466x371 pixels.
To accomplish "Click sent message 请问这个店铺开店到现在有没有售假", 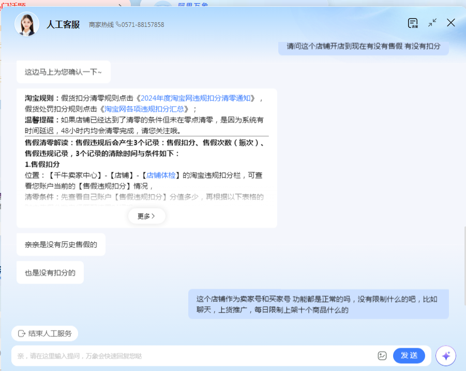I will pos(364,47).
